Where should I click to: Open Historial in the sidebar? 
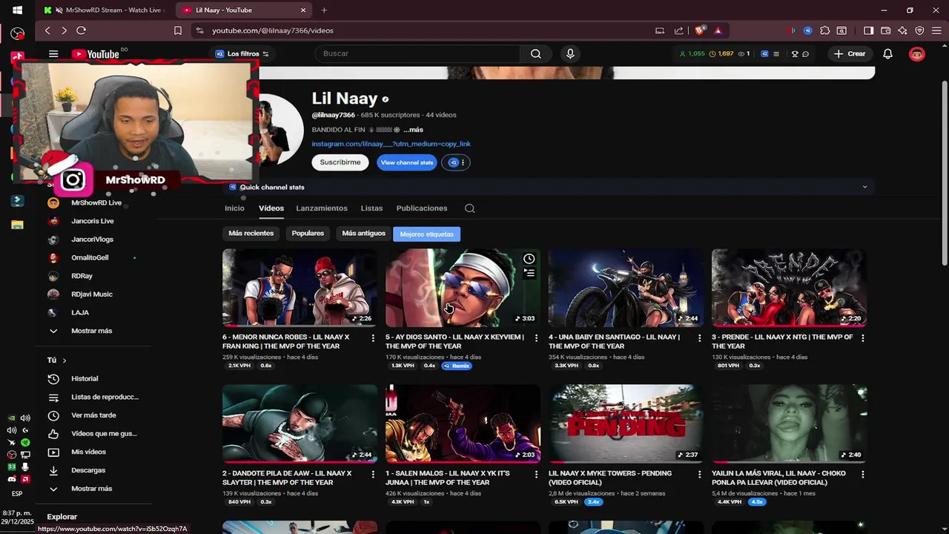tap(85, 378)
